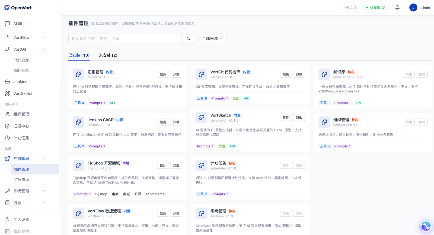434x235 pixels.
Task: Disable the 汇报管理 plugin
Action: coord(163,74)
